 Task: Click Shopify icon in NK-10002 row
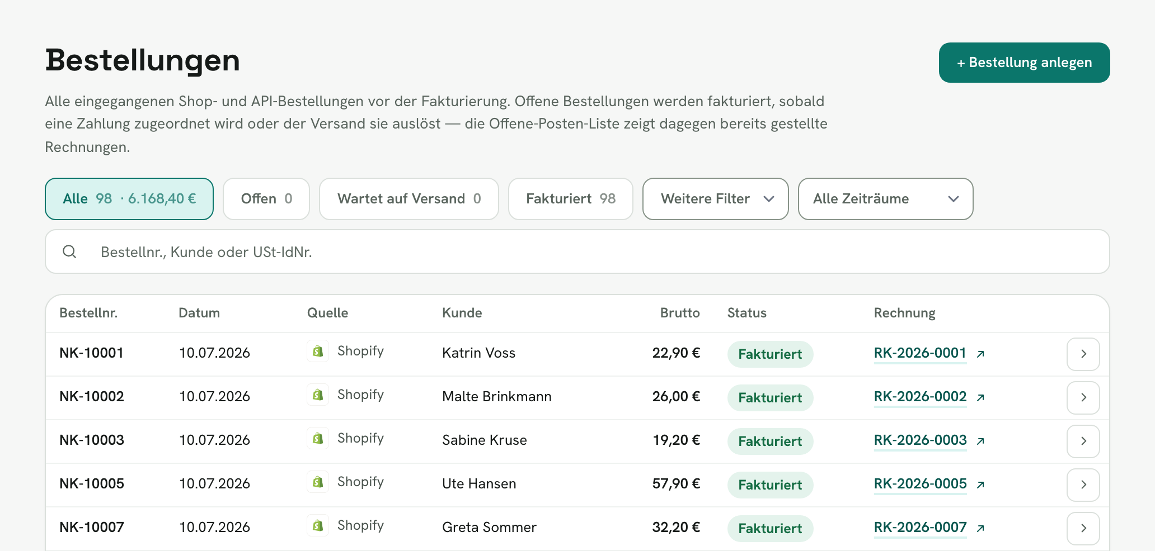(x=318, y=395)
